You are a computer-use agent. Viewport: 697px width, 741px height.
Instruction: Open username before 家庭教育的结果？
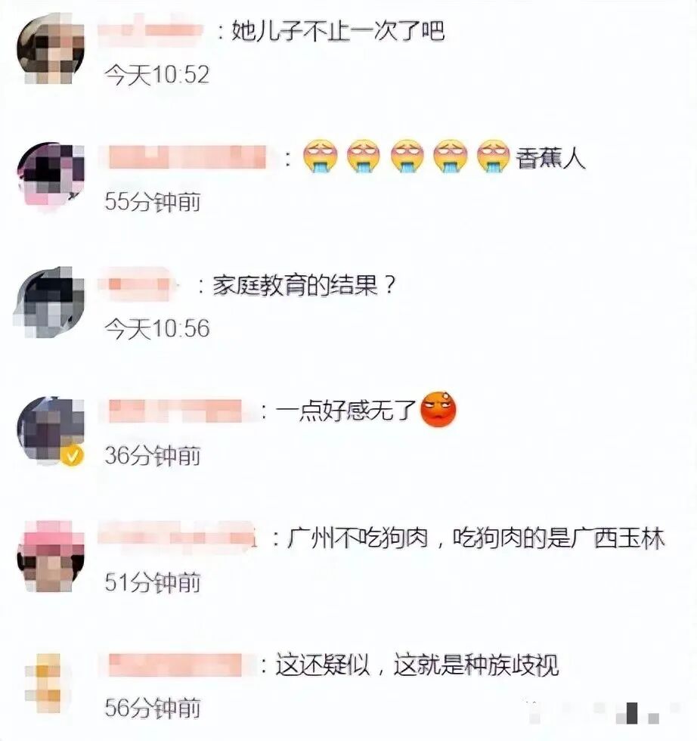click(138, 284)
